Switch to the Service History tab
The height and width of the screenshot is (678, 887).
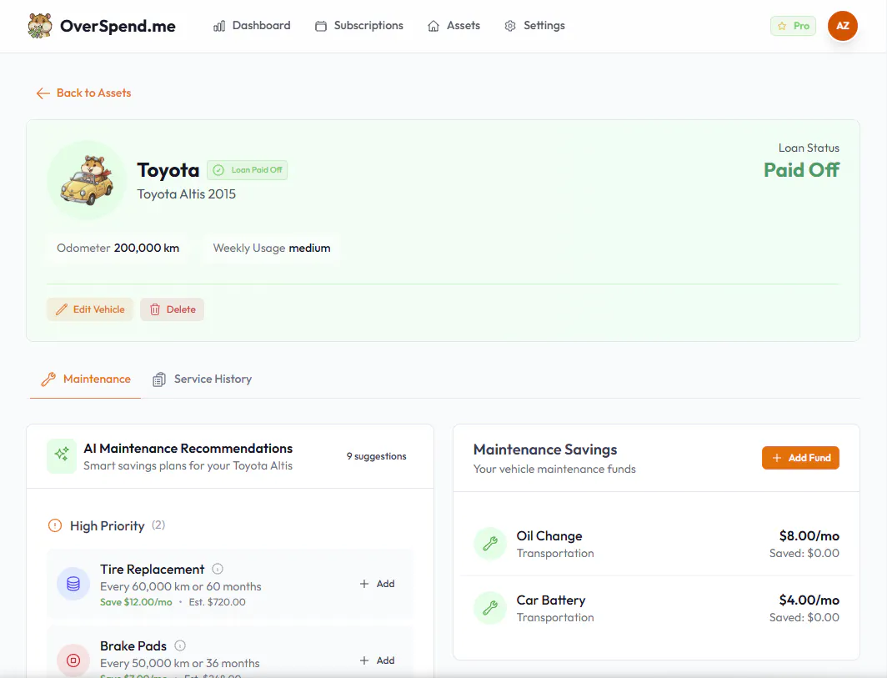click(x=202, y=379)
